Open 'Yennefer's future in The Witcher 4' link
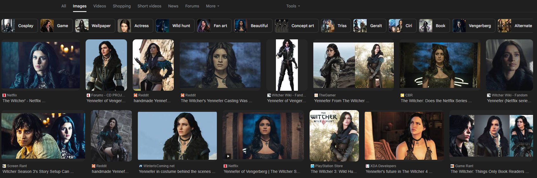537x178 pixels. click(399, 171)
